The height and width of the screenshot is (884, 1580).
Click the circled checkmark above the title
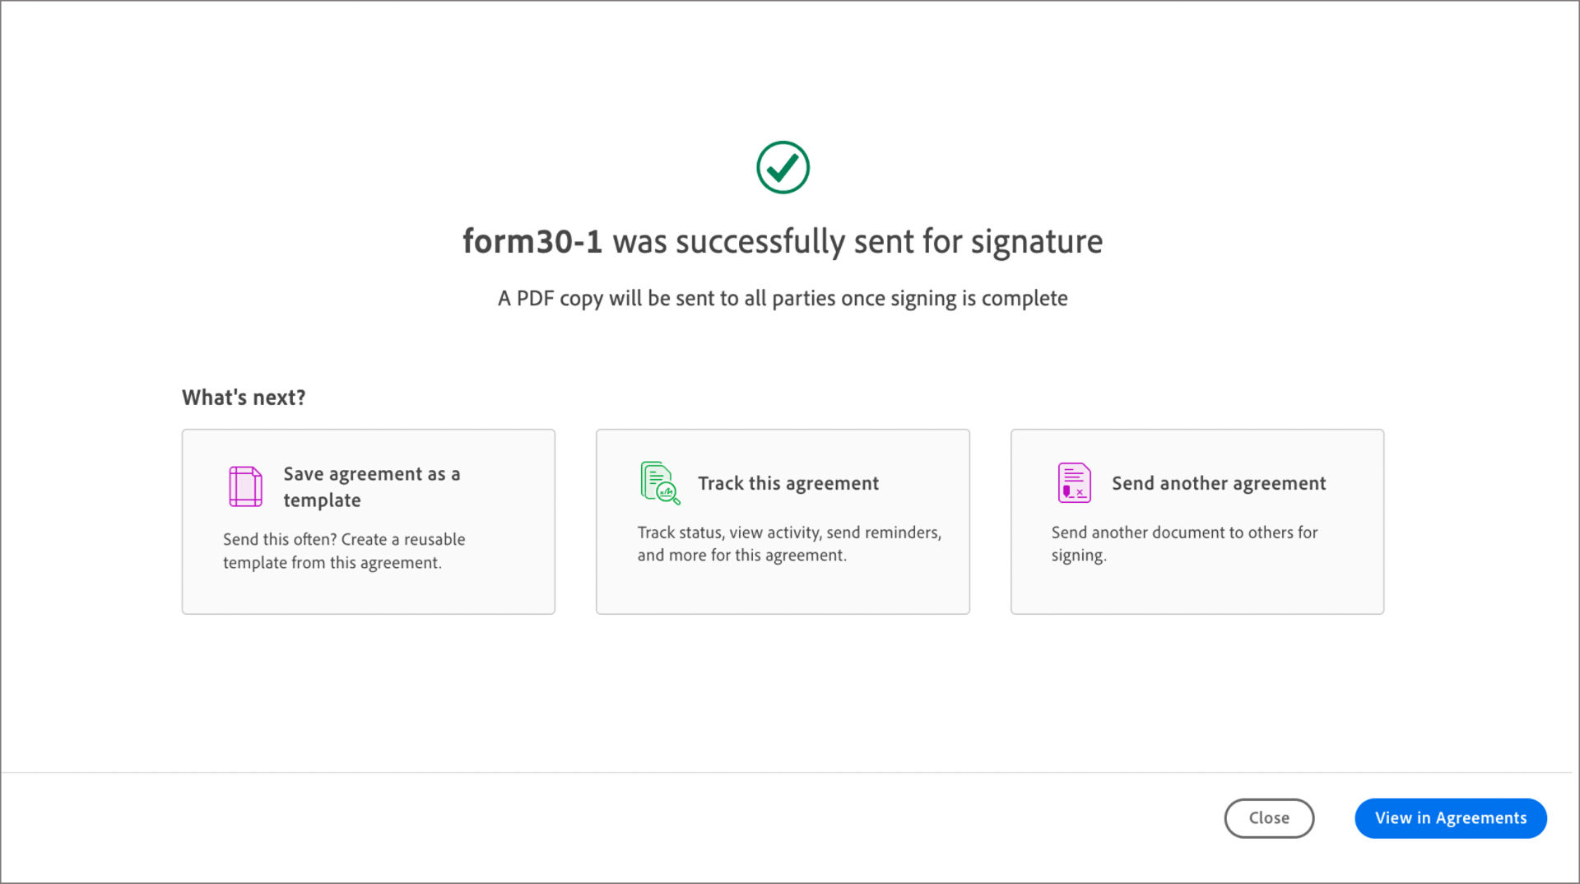pos(783,166)
